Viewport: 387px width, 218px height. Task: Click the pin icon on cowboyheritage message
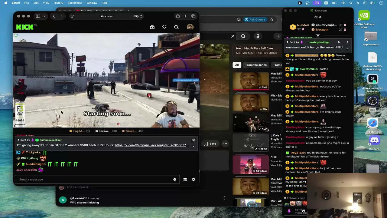(x=339, y=42)
